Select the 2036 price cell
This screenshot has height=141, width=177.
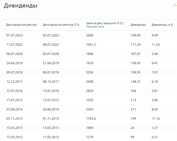tap(90, 72)
